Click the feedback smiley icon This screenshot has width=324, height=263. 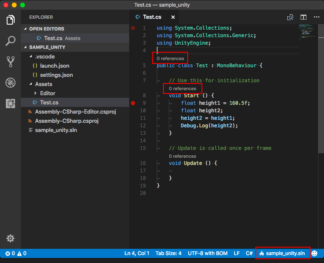click(315, 253)
